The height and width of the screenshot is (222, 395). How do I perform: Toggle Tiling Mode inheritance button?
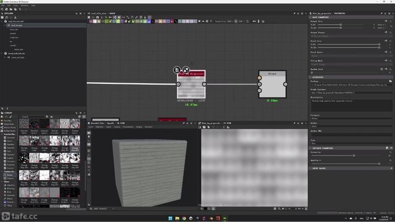[386, 60]
